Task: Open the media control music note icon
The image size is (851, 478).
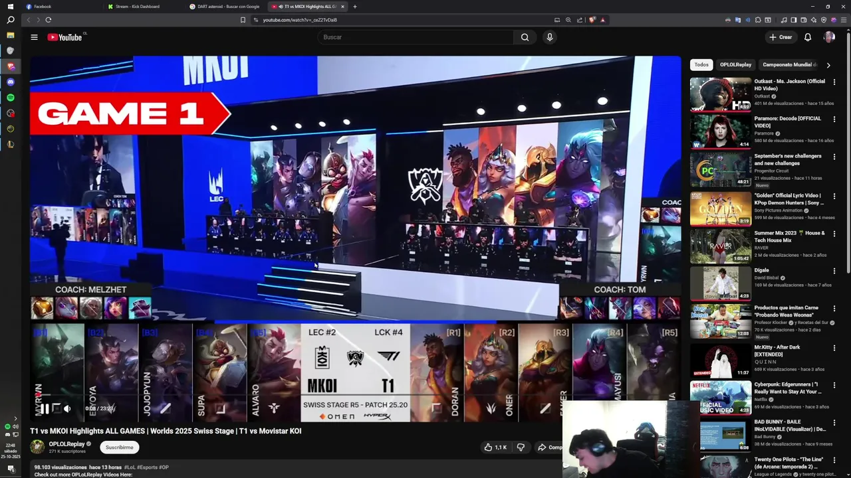Action: coord(783,20)
